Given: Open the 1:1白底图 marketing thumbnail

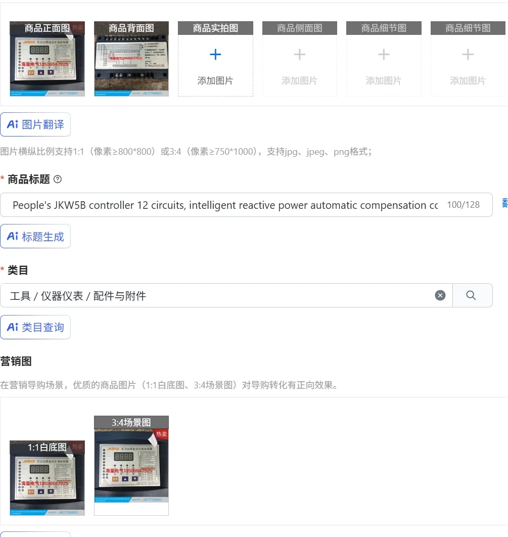Looking at the screenshot, I should tap(47, 478).
